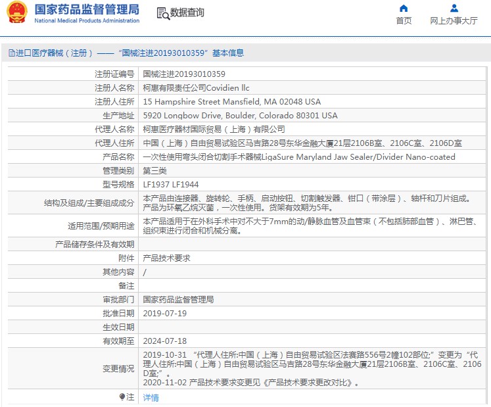
Task: Select the 5920 Longbow Drive production address
Action: tap(240, 115)
